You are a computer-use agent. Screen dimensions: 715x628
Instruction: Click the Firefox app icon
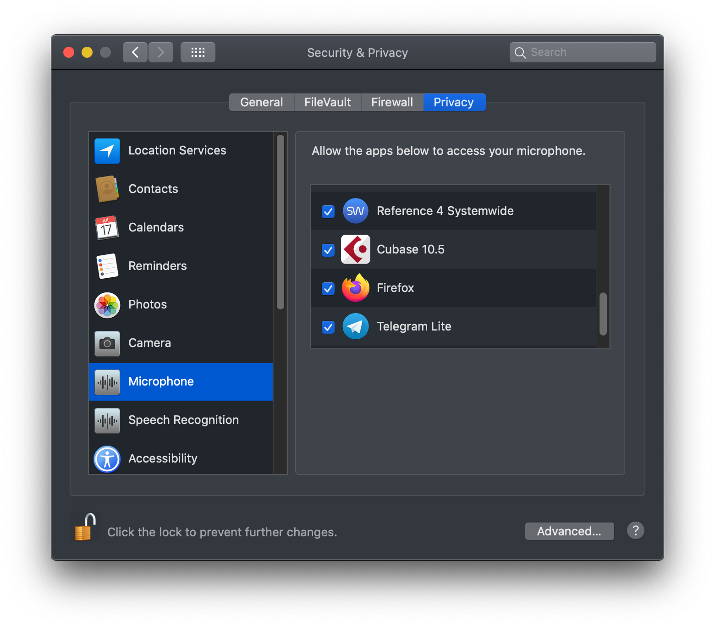click(356, 288)
